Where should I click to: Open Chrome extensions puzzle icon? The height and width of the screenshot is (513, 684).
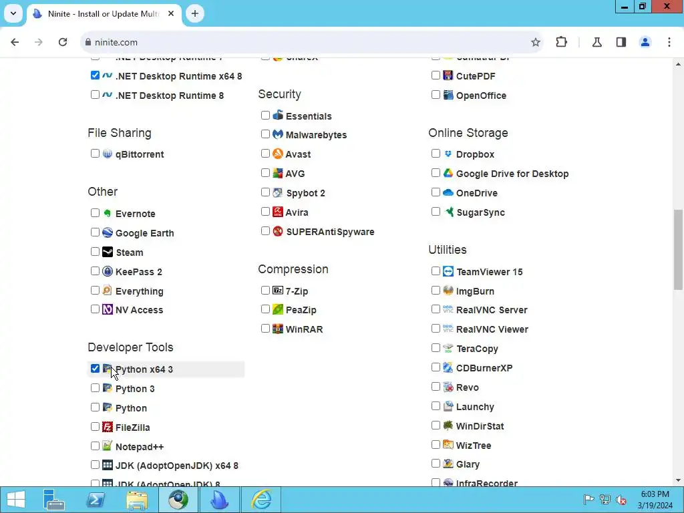[x=561, y=42]
